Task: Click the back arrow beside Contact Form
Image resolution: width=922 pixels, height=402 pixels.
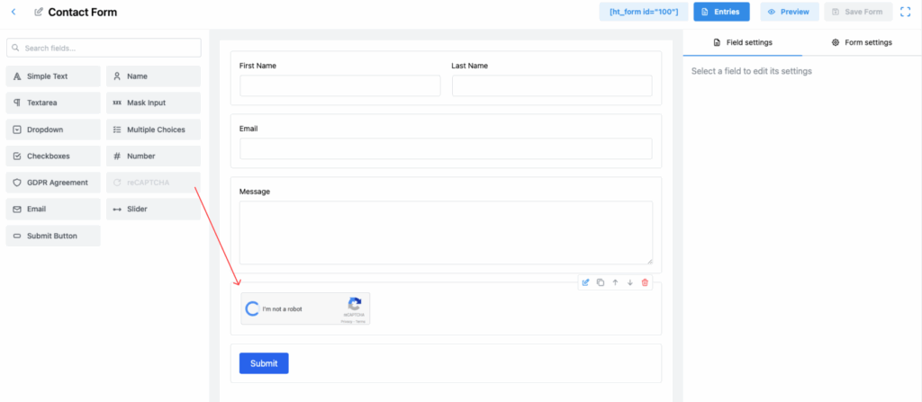Action: point(13,13)
